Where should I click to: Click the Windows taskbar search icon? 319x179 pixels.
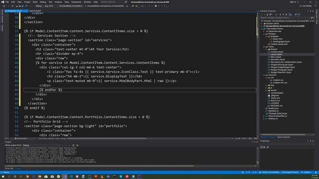click(x=9, y=177)
